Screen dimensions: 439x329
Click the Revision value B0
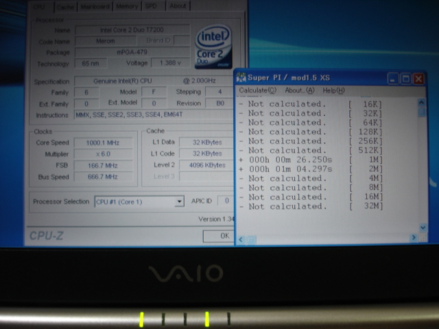pos(219,103)
